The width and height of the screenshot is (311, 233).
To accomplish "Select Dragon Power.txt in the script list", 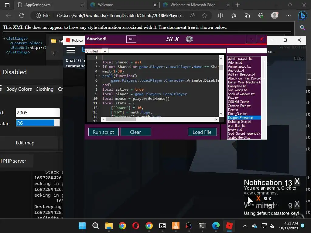I will 244,118.
